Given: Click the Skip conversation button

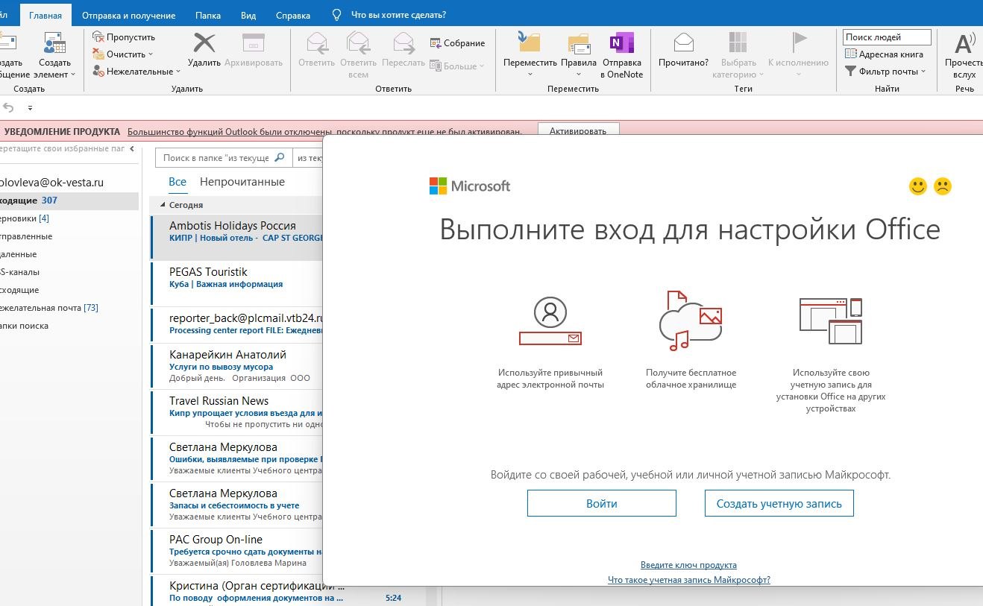Looking at the screenshot, I should 124,37.
